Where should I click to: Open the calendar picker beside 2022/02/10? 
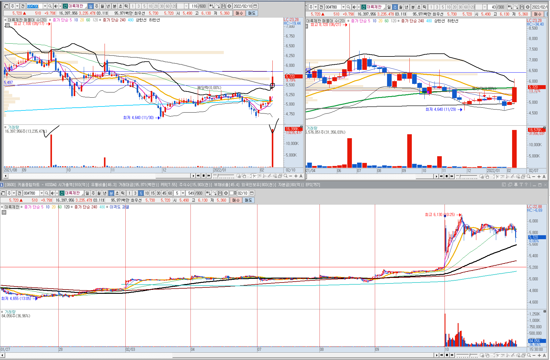point(255,6)
